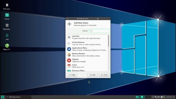
Task: Open the update notifier tray icon
Action: coord(153,97)
